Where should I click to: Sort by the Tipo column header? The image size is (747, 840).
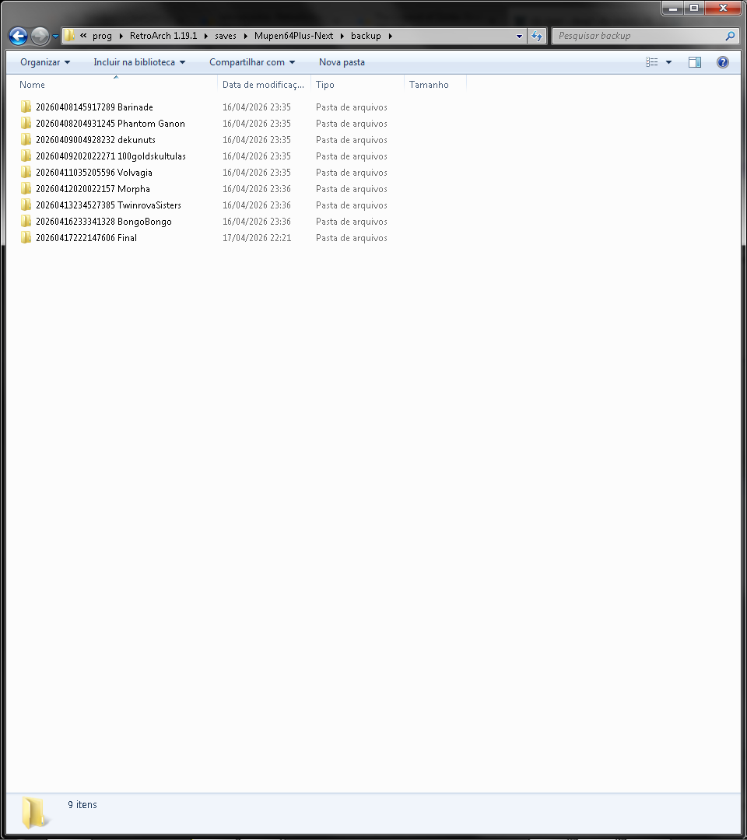(x=357, y=85)
